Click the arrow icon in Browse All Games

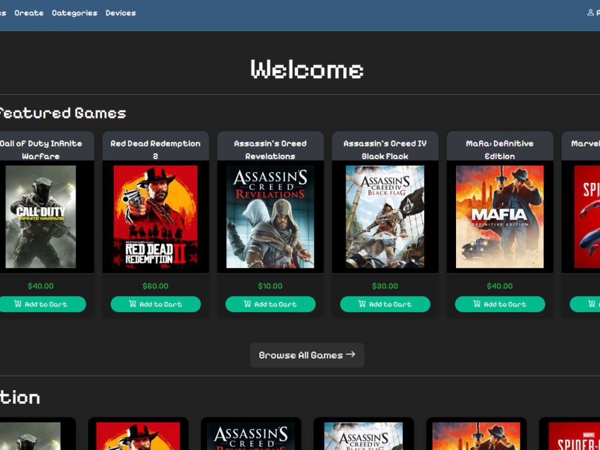tap(350, 355)
